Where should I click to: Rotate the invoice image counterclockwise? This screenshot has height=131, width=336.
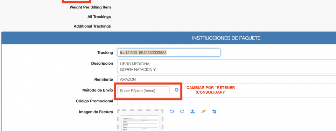171,111
